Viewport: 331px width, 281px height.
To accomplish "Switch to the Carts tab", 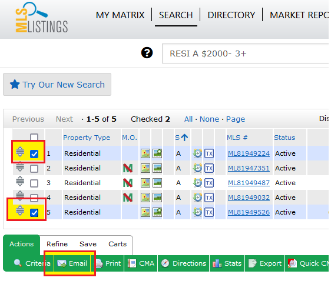I will 117,244.
